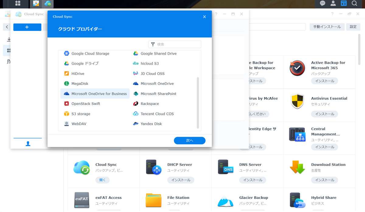Open Active Backup for Microsoft 365 icon
The image size is (365, 212).
297,68
